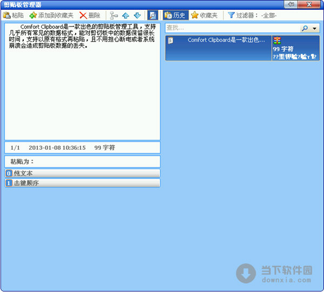The width and height of the screenshot is (324, 292).
Task: Choose 纯文本 paste-as option
Action: point(82,174)
